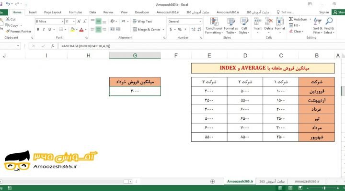Click the Format cells icon

280,21
